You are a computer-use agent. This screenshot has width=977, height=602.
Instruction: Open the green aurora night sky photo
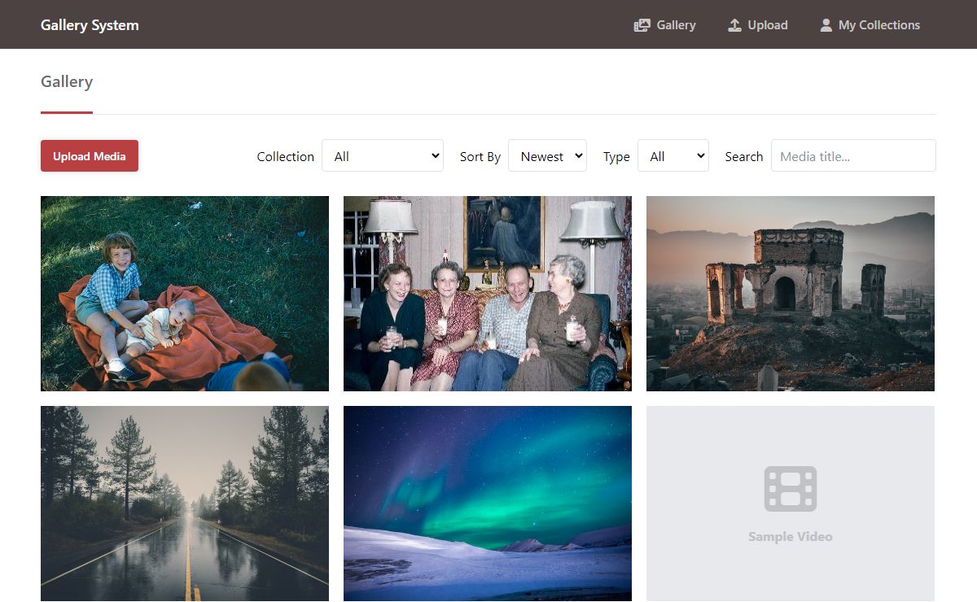tap(488, 504)
